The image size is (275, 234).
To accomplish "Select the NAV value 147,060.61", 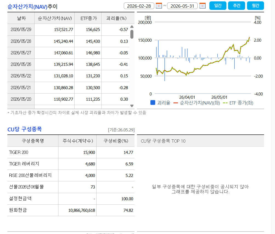I will click(x=63, y=53).
